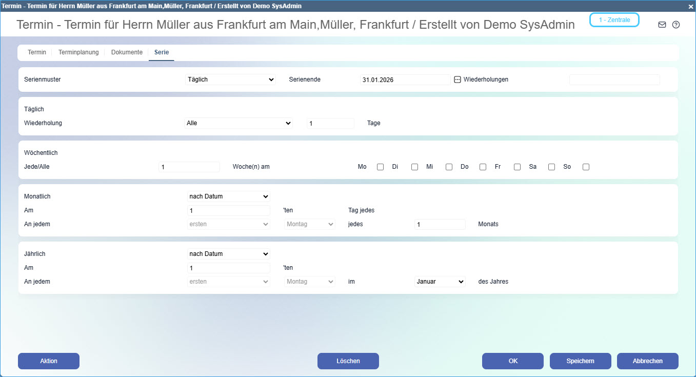Click the Löschen button
Screen dimensions: 696x377
point(348,361)
